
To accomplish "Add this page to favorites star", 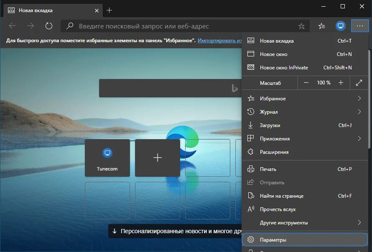I will 301,26.
